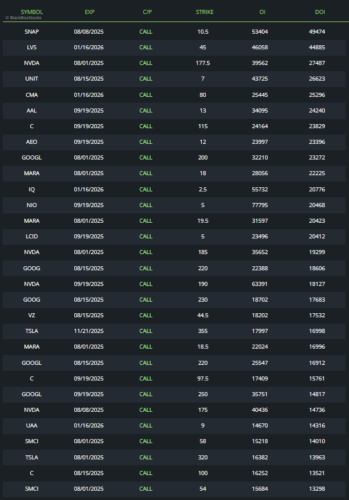The height and width of the screenshot is (500, 349).
Task: Click the UAA symbol cell
Action: click(31, 425)
